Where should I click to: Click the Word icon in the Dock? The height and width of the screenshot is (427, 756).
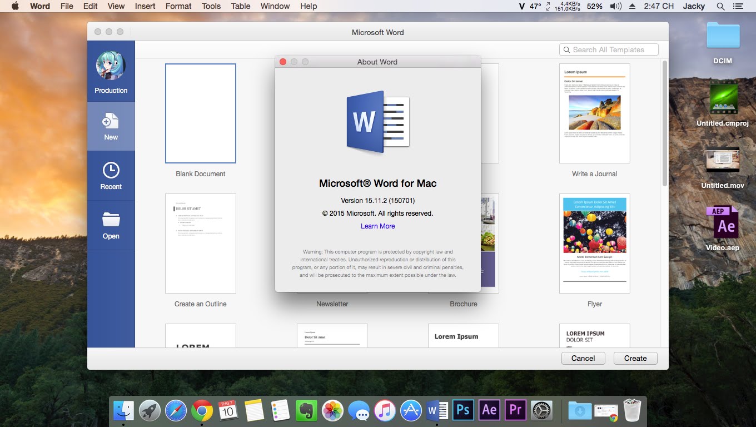437,410
